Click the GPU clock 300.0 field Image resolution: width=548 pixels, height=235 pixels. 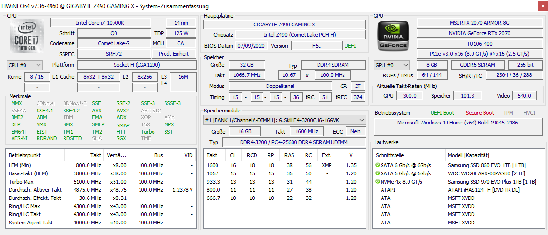pyautogui.click(x=410, y=96)
